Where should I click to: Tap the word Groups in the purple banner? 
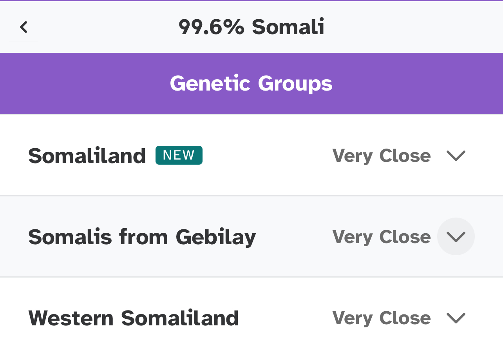coord(295,84)
